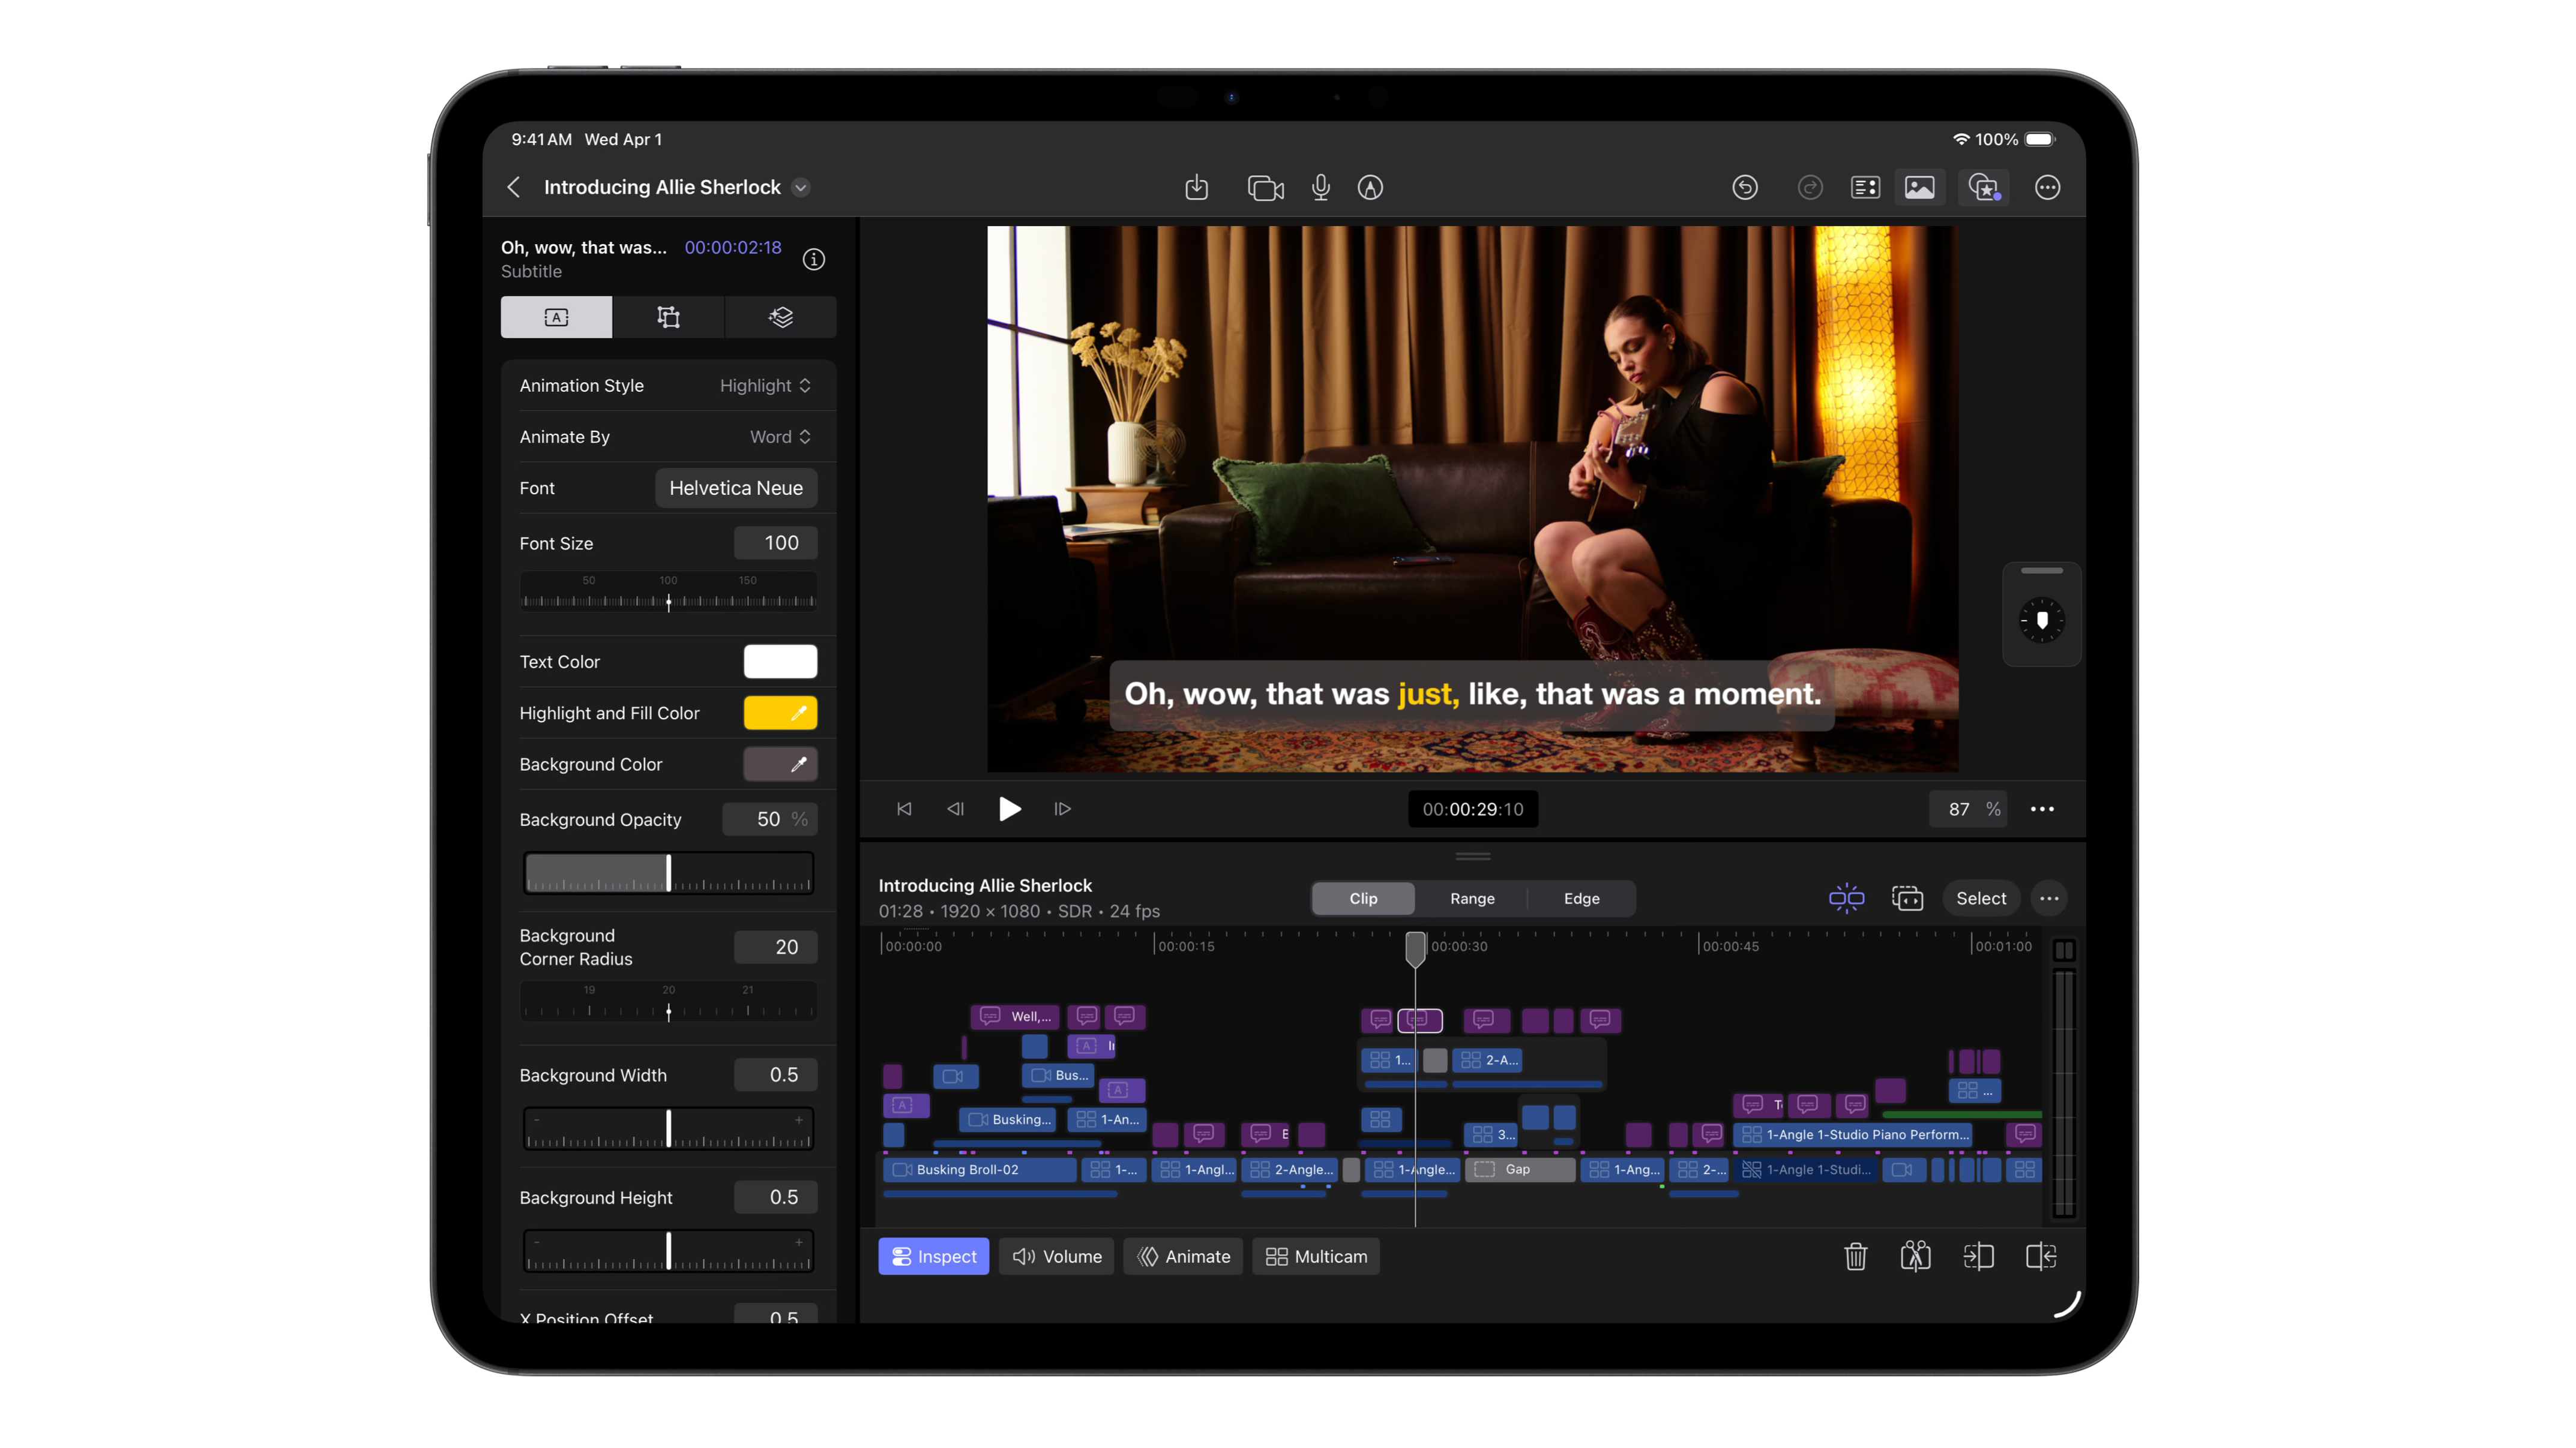Edit Background Opacity value 50
Screen dimensions: 2576x1448
click(x=770, y=819)
